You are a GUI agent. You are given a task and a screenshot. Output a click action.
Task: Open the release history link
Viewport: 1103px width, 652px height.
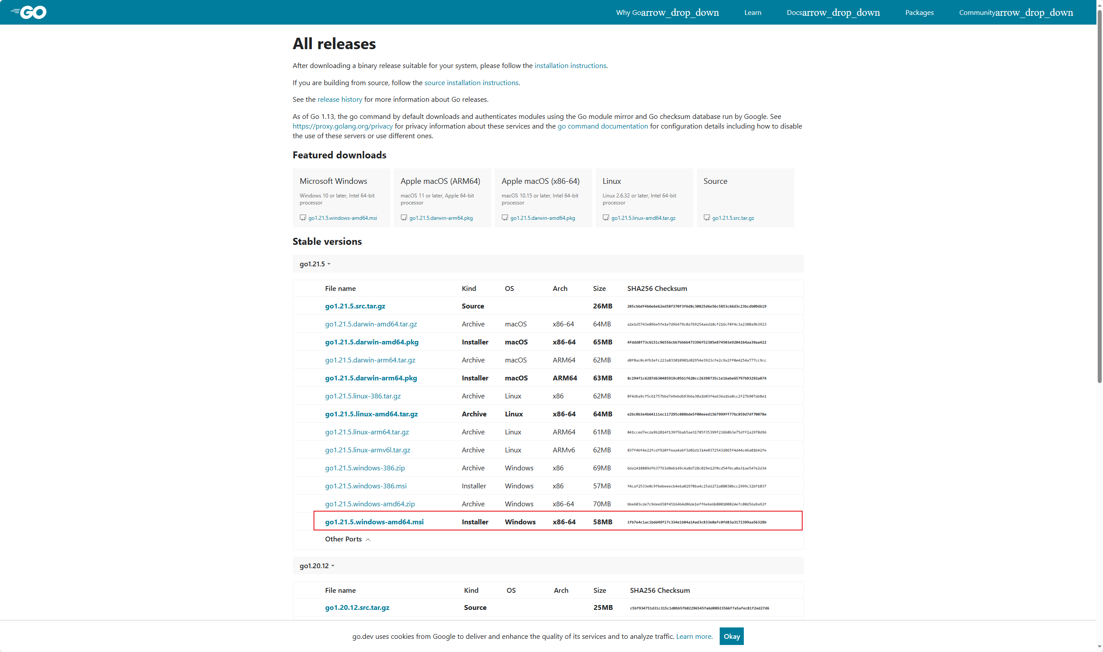(339, 99)
